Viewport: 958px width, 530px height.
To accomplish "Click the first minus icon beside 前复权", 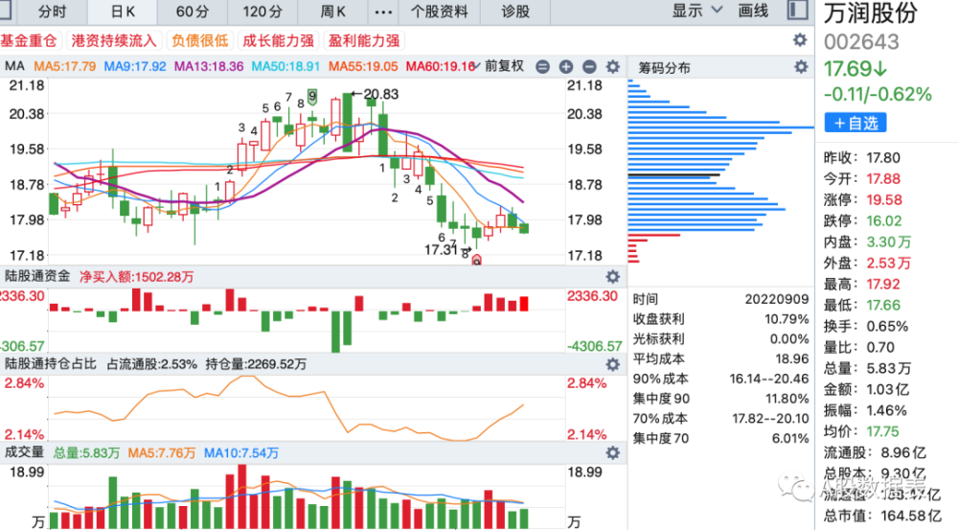I will [542, 67].
